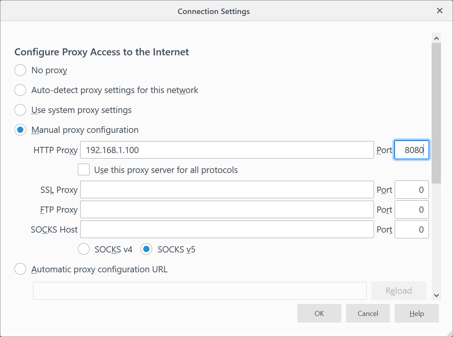Select Use system proxy settings option
The height and width of the screenshot is (337, 453).
tap(20, 110)
